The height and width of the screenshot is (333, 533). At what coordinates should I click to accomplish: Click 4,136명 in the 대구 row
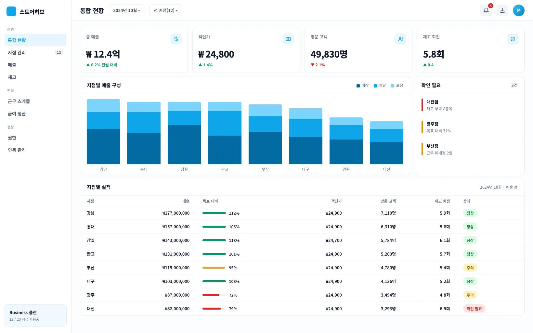click(388, 281)
